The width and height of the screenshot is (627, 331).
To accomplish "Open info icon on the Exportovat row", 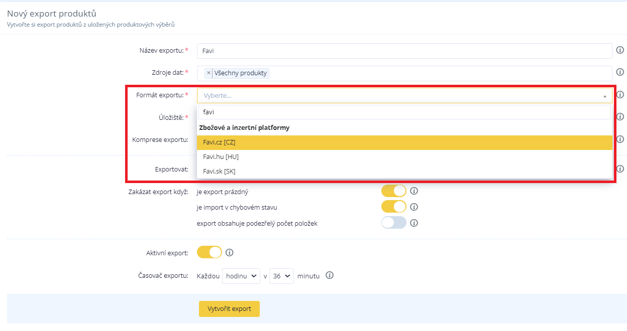I will 620,169.
